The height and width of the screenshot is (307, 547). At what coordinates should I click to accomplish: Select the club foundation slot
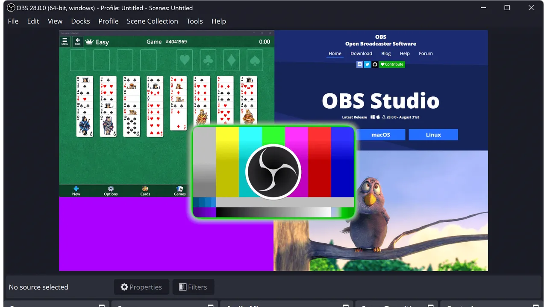[208, 60]
